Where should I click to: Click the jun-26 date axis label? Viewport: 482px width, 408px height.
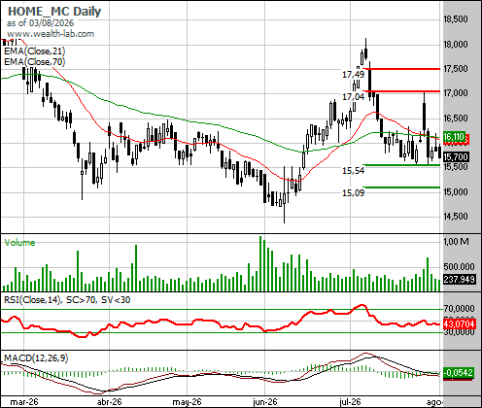[x=265, y=402]
